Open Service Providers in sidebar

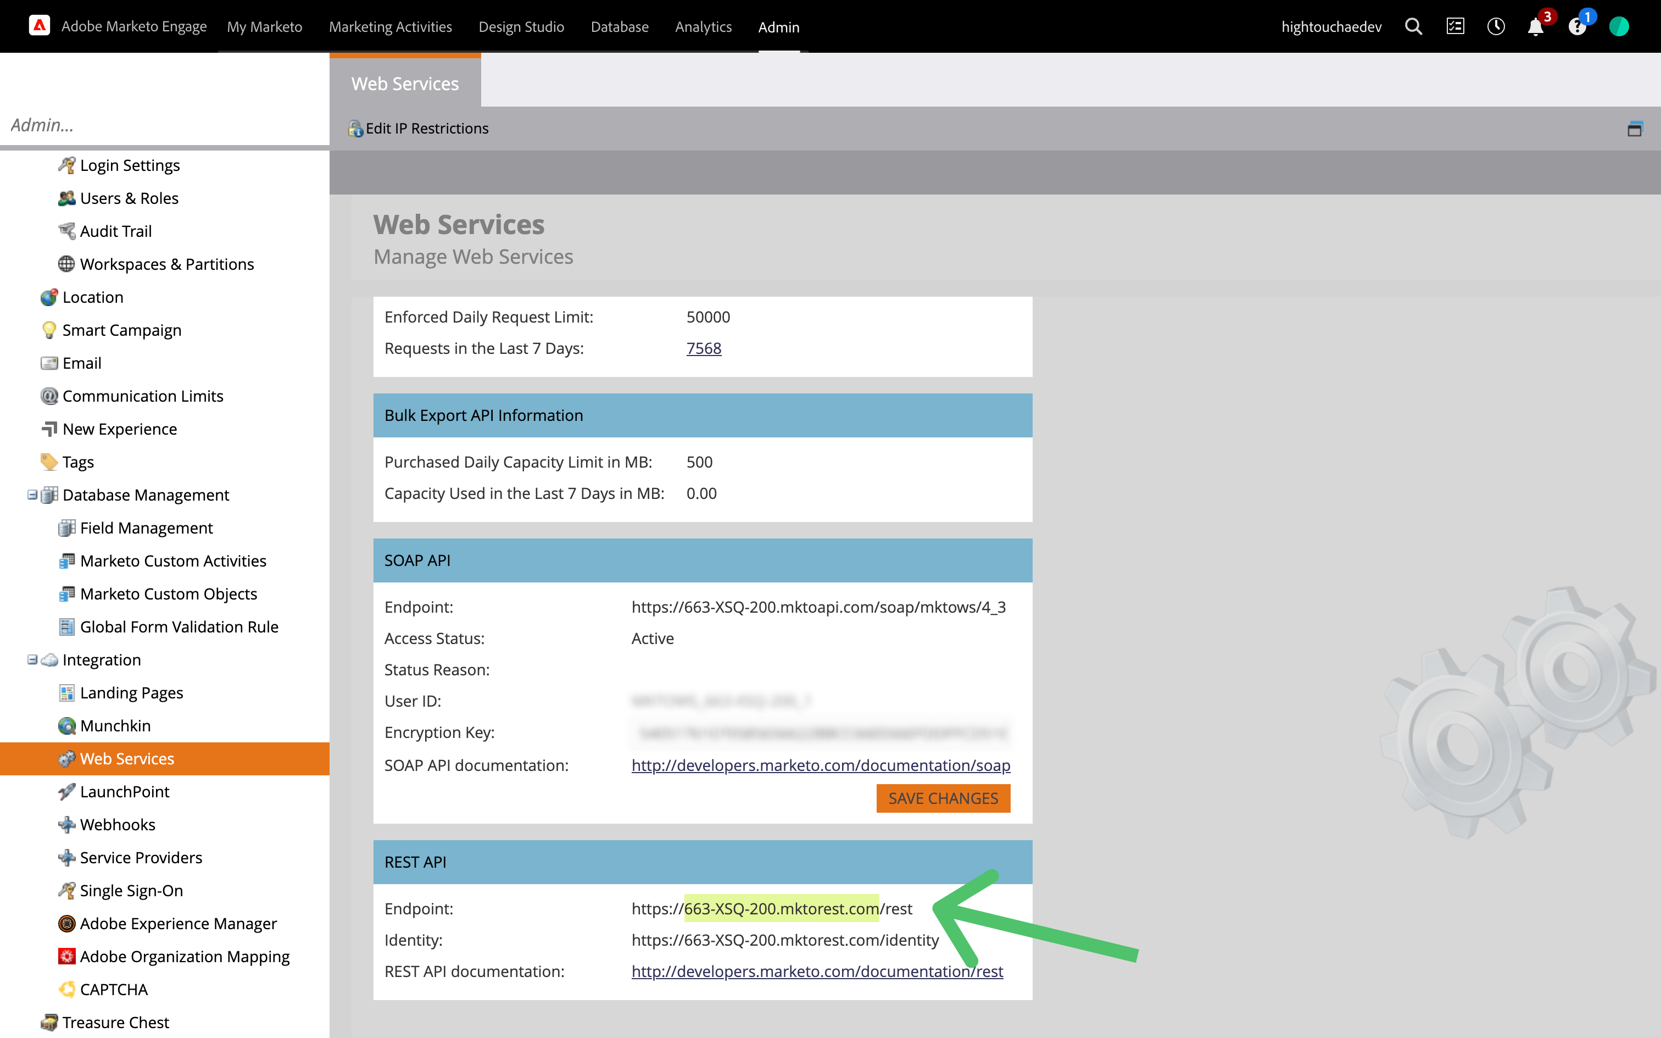pyautogui.click(x=141, y=857)
